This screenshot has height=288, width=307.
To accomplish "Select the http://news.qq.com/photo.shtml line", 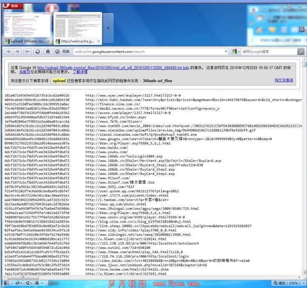I will point(116,204).
